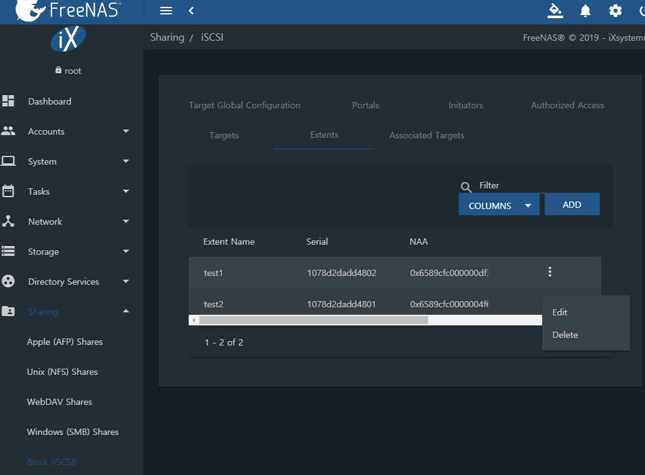Click the Network topology icon
Viewport: 645px width, 475px height.
point(8,221)
